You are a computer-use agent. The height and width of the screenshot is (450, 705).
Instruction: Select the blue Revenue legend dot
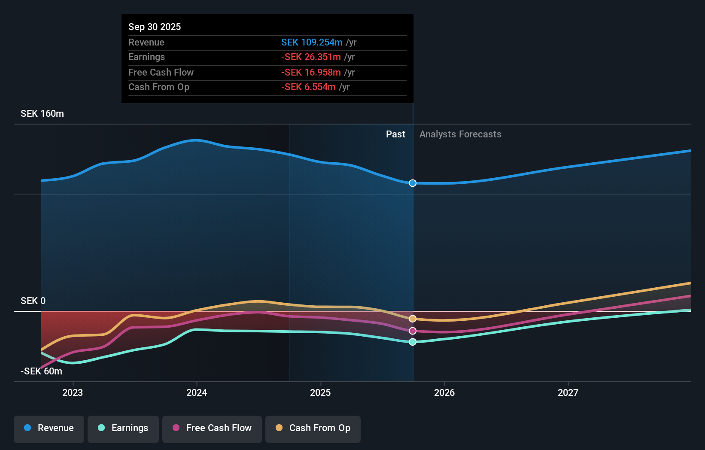pyautogui.click(x=27, y=428)
